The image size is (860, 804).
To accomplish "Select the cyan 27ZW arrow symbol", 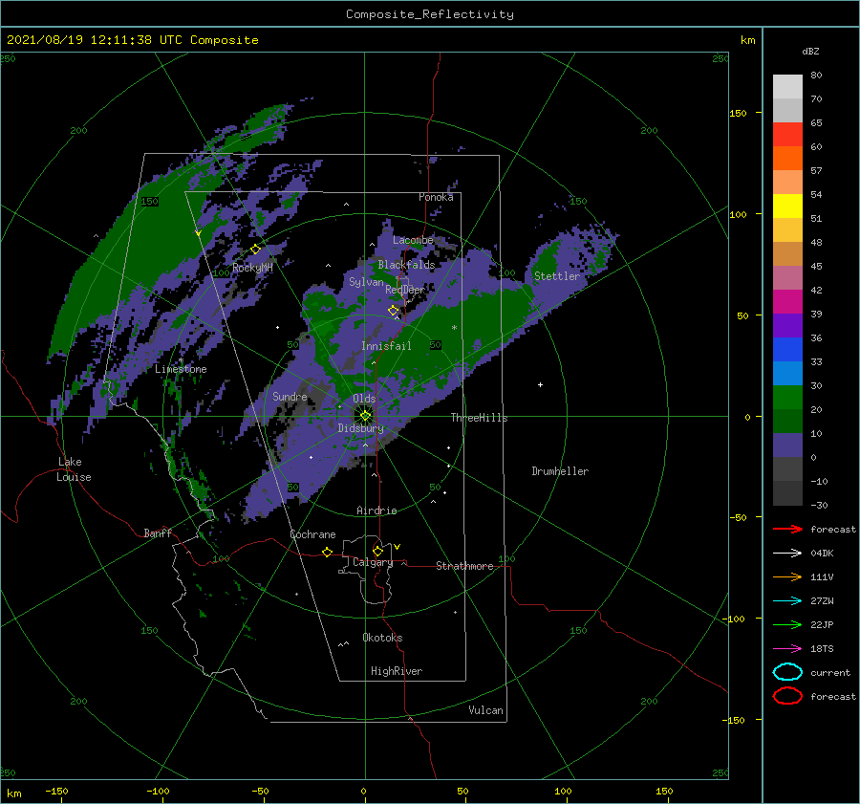I will pos(787,601).
